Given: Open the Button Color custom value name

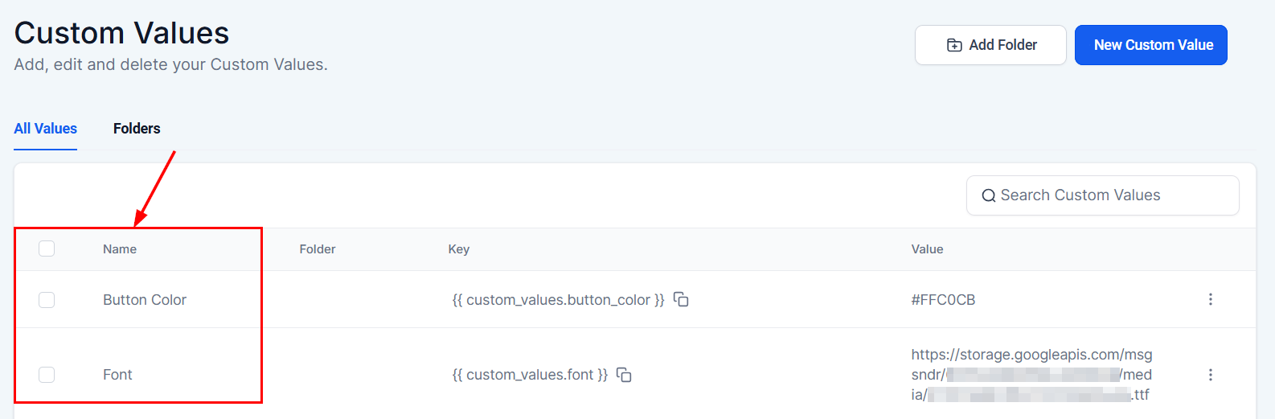Looking at the screenshot, I should 145,300.
